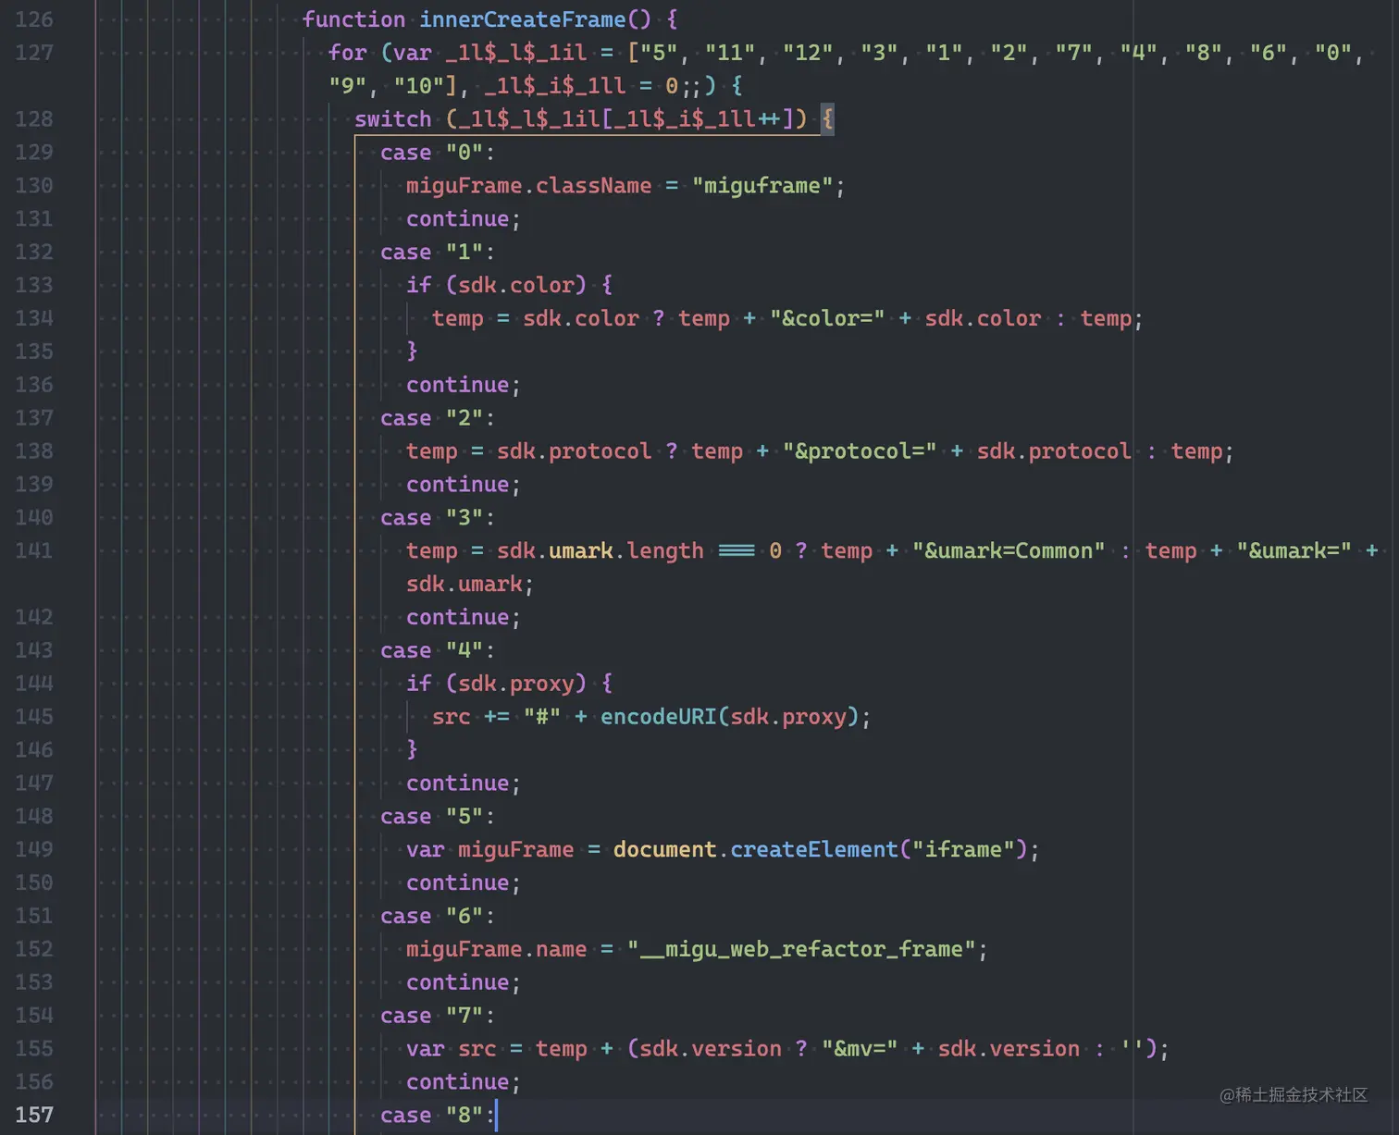Click line number 134 in the gutter
This screenshot has width=1399, height=1135.
pos(34,319)
